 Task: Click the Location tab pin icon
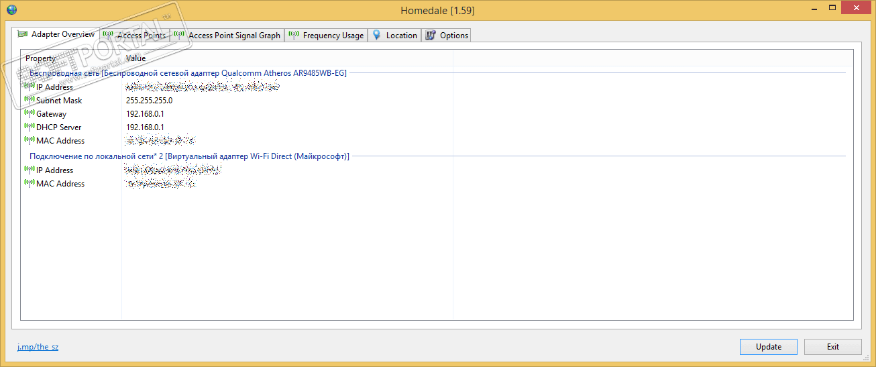pyautogui.click(x=377, y=35)
